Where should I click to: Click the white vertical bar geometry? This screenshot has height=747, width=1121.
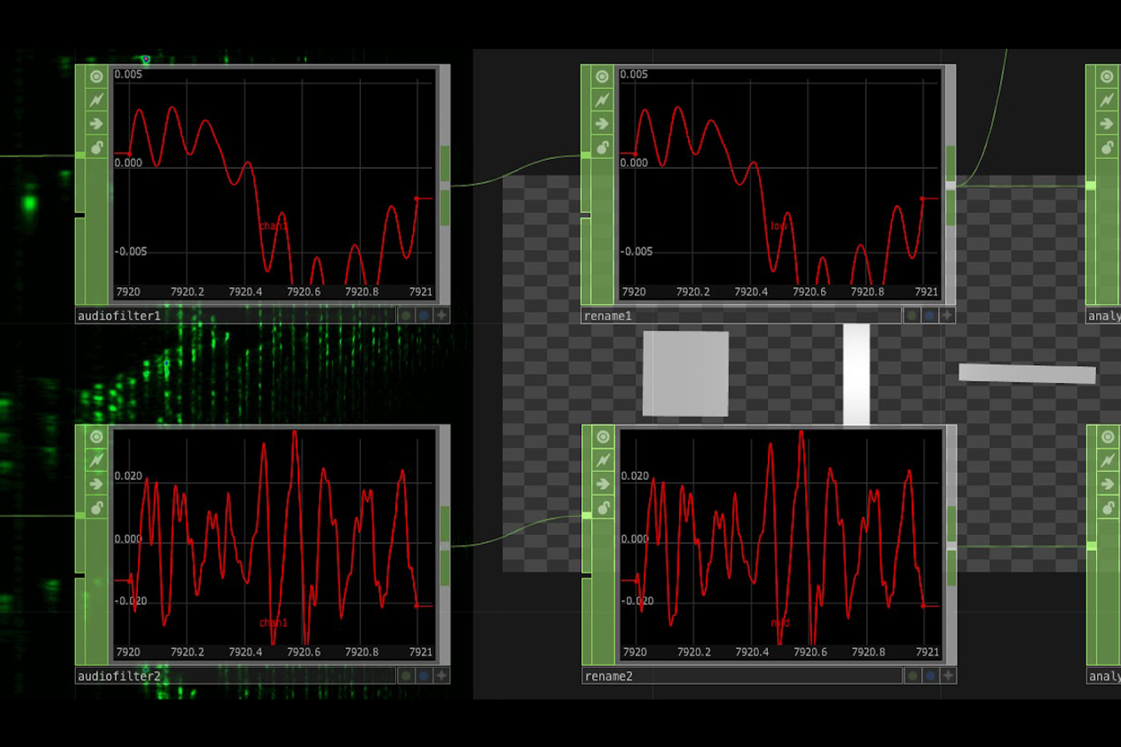856,374
